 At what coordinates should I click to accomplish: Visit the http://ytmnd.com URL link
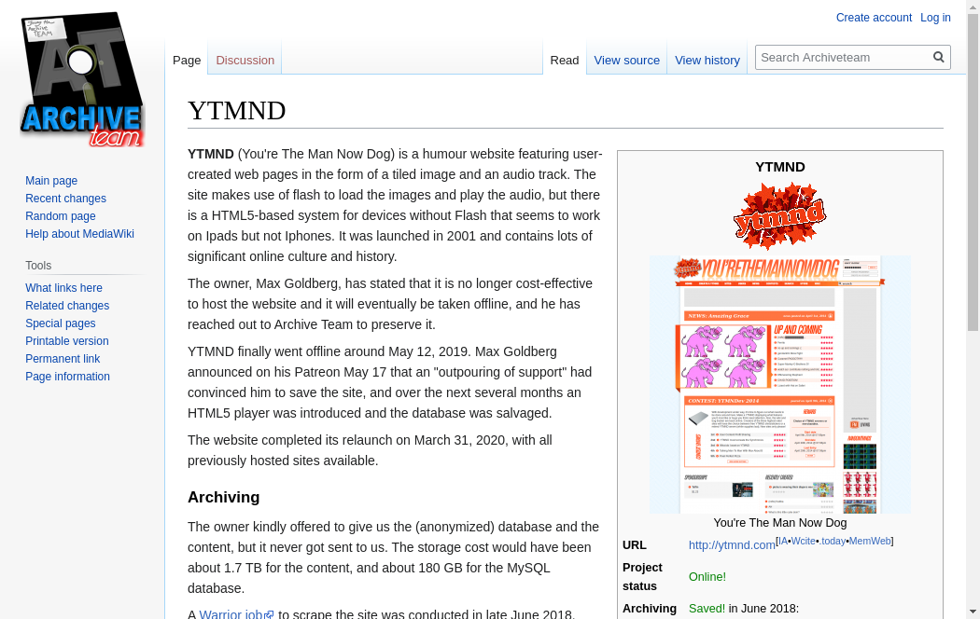[x=732, y=545]
